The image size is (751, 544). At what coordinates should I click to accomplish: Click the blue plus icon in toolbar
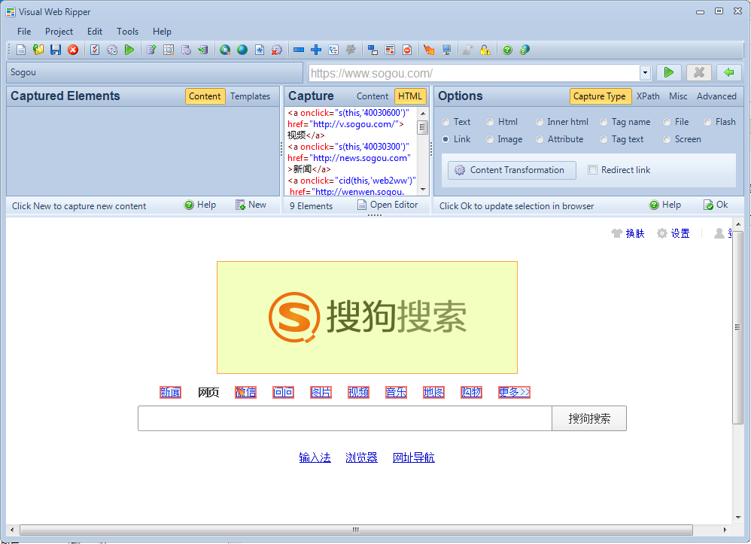316,50
